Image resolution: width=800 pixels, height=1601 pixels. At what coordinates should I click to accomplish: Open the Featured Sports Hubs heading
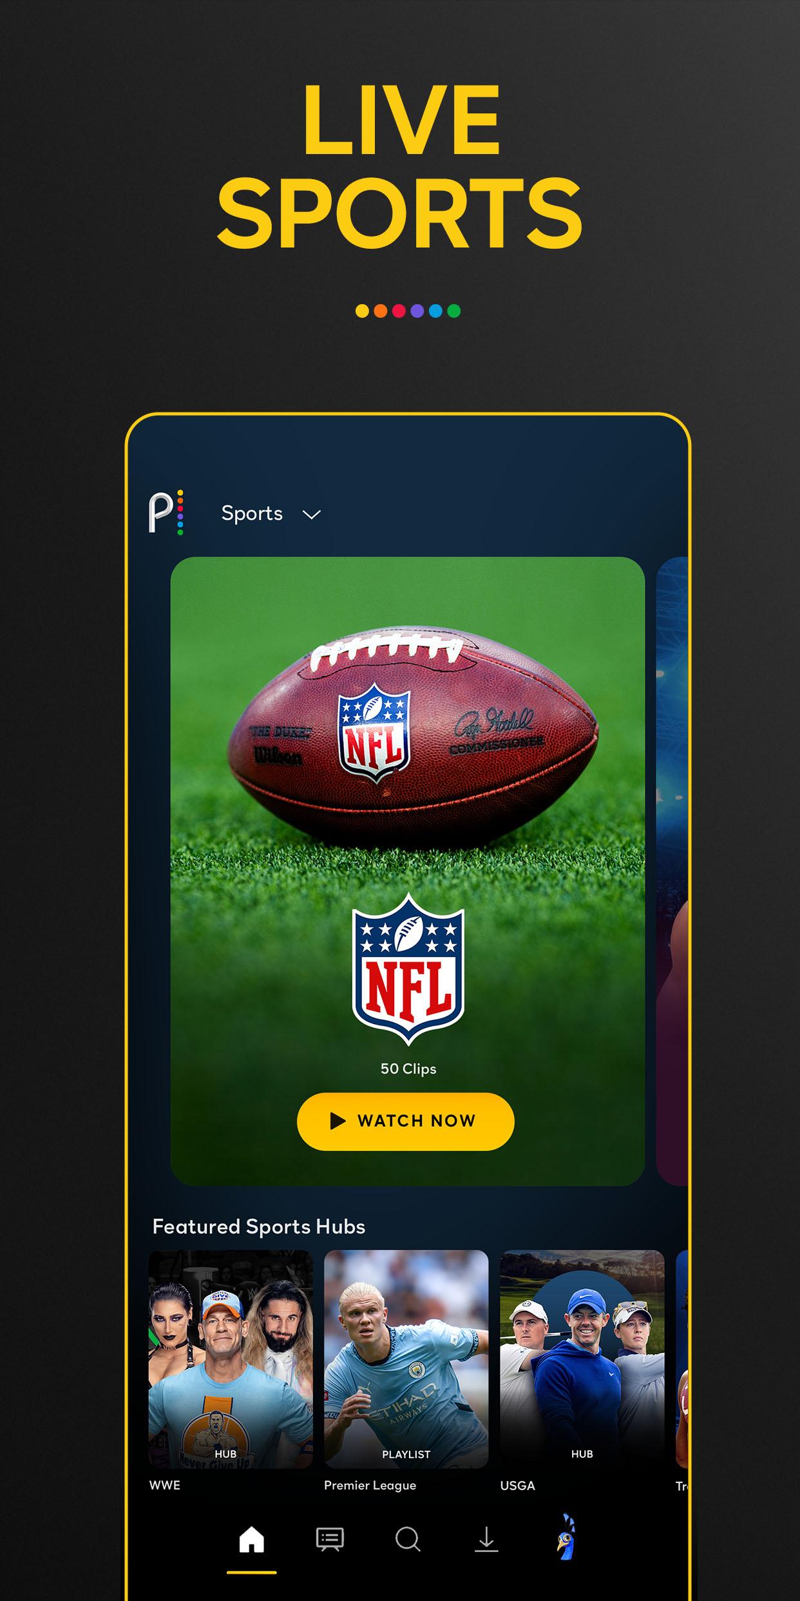pyautogui.click(x=259, y=1227)
